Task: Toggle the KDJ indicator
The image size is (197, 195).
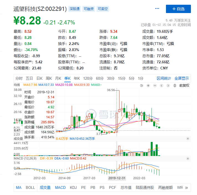Action: (73, 187)
